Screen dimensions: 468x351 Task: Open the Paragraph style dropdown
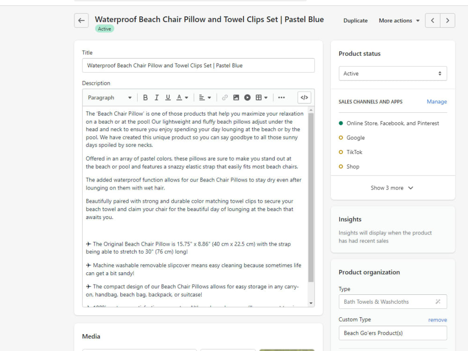click(110, 98)
